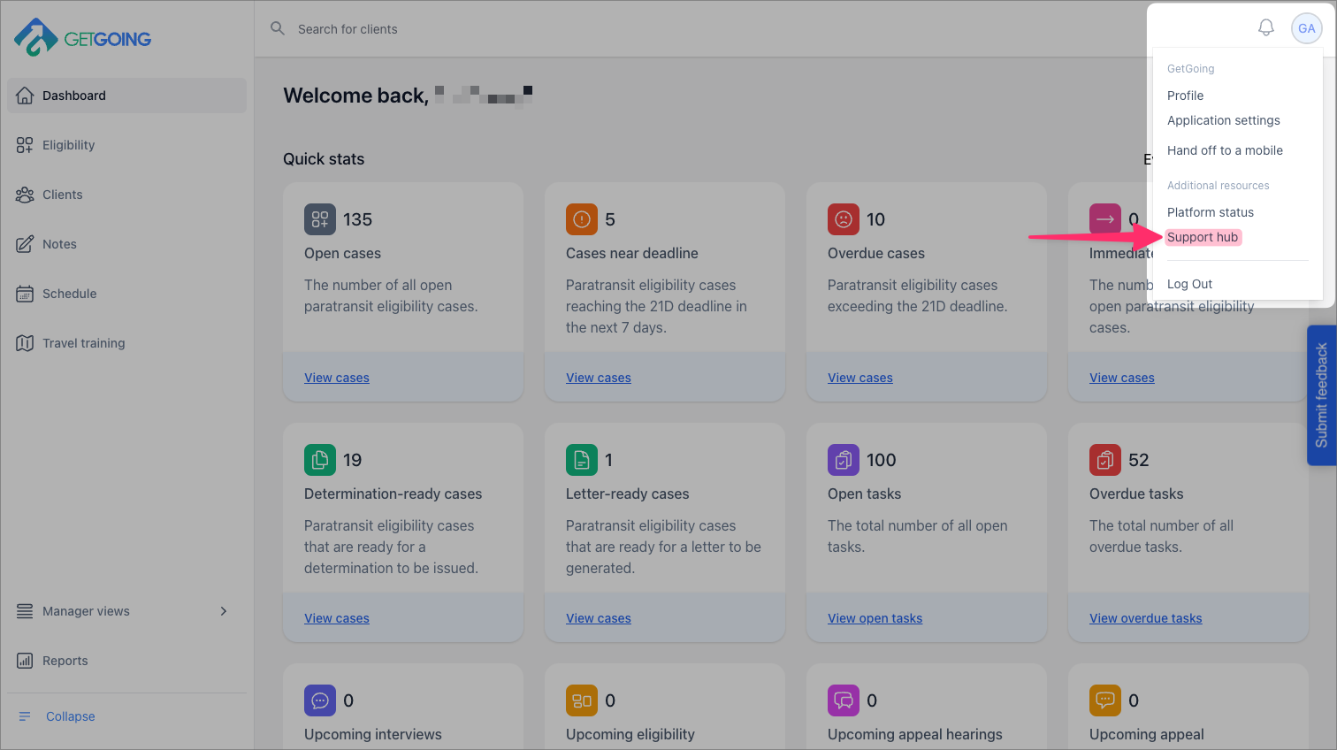Click View open tasks link
This screenshot has width=1337, height=750.
(x=875, y=618)
